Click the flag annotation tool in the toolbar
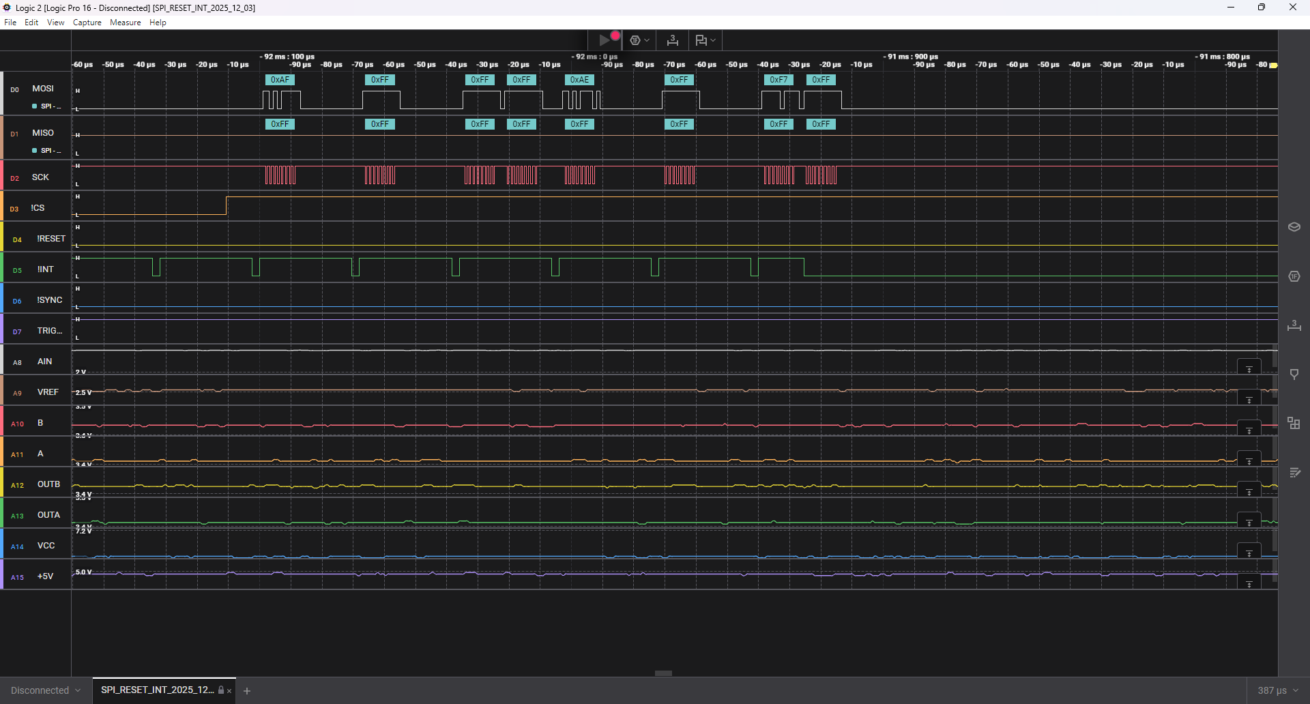Image resolution: width=1310 pixels, height=704 pixels. point(701,40)
